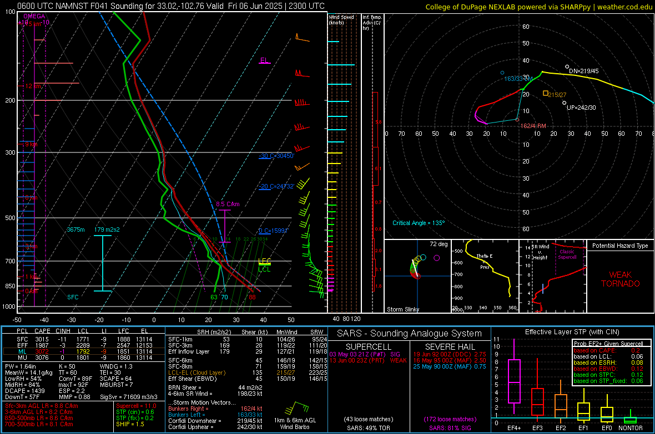
Task: Click the Bunkers Left = storm motion row
Action: pos(215,415)
